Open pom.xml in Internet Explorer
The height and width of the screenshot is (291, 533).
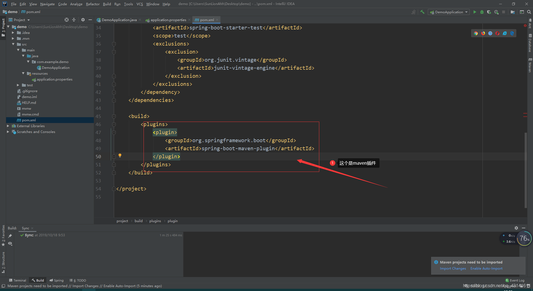505,33
